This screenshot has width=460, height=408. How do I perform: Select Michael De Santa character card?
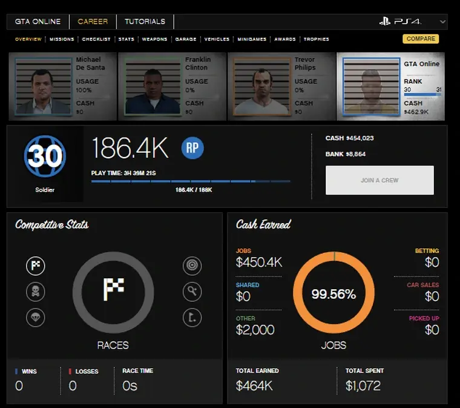tap(62, 86)
